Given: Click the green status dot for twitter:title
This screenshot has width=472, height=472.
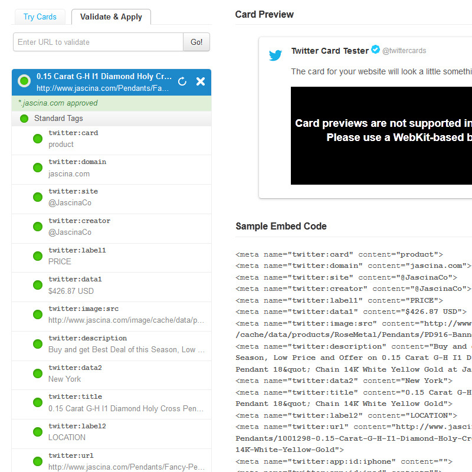Looking at the screenshot, I should (x=38, y=402).
